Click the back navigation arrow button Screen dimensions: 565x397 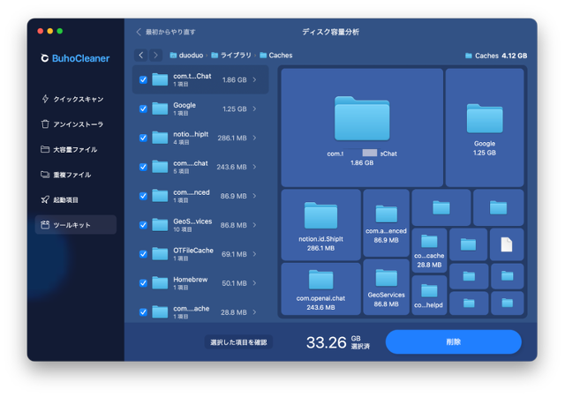coord(141,55)
